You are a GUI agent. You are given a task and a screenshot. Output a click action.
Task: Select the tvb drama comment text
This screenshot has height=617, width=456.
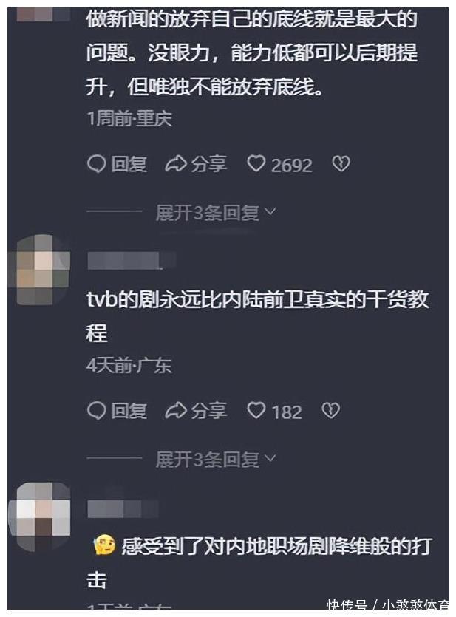point(257,316)
